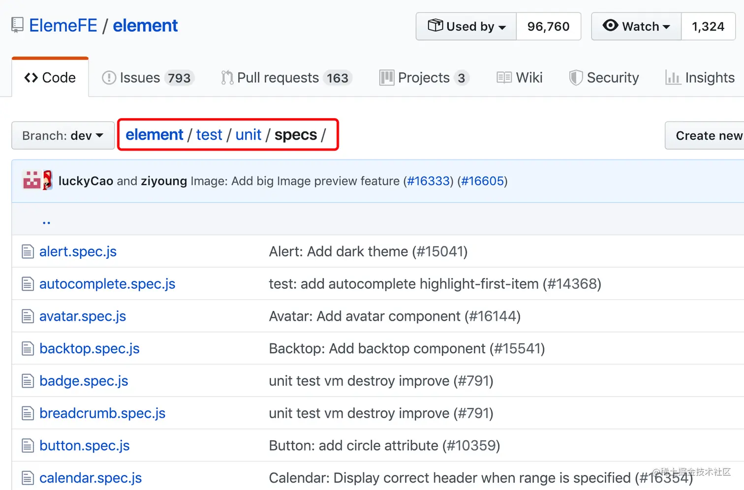The height and width of the screenshot is (490, 744).
Task: Click the file icon beside badge.spec.js
Action: pyautogui.click(x=28, y=381)
